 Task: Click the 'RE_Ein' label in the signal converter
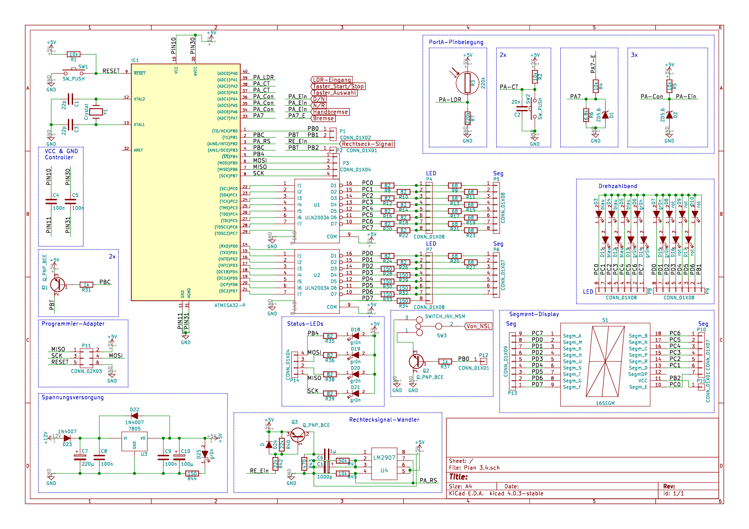click(x=259, y=471)
